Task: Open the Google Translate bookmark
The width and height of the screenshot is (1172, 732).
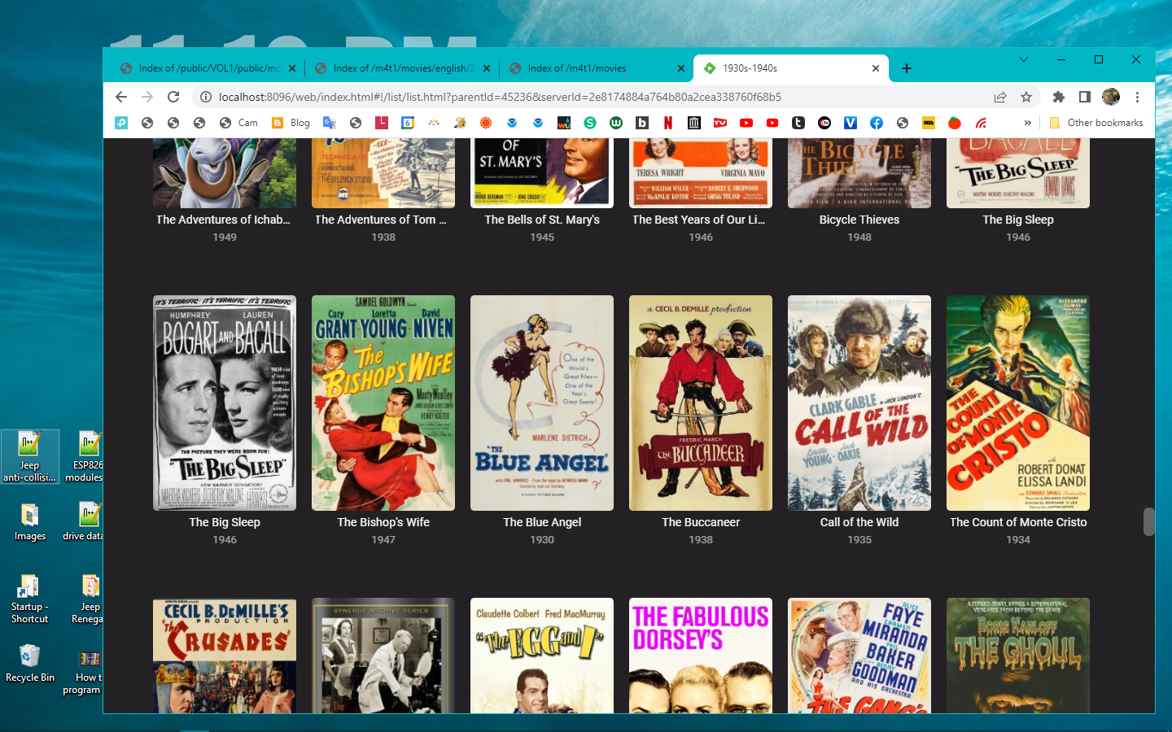Action: tap(330, 123)
